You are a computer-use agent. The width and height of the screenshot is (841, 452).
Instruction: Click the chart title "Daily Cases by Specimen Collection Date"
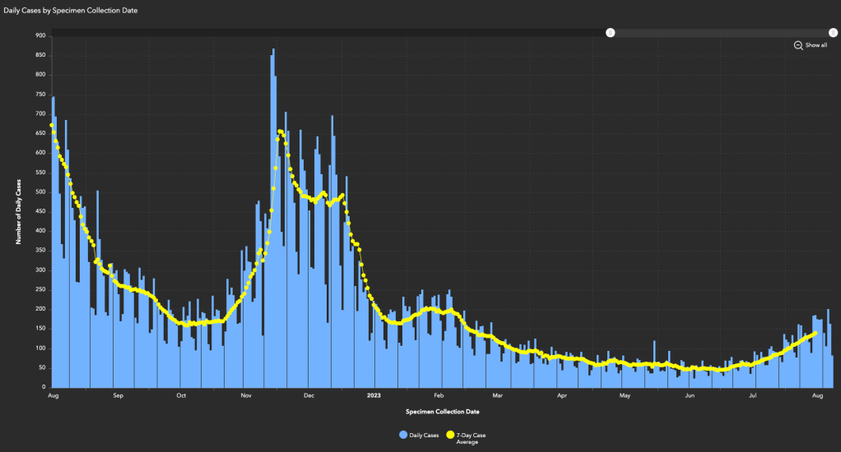(71, 10)
